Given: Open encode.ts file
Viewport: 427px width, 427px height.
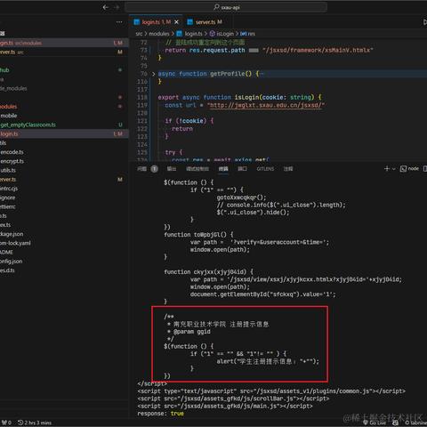Looking at the screenshot, I should [12, 152].
